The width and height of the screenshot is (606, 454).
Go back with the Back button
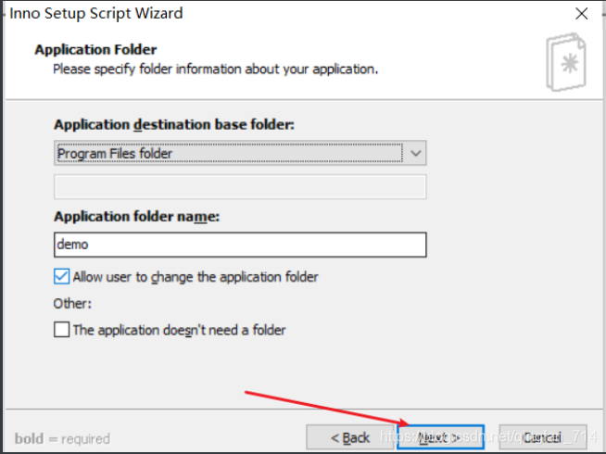click(x=350, y=437)
